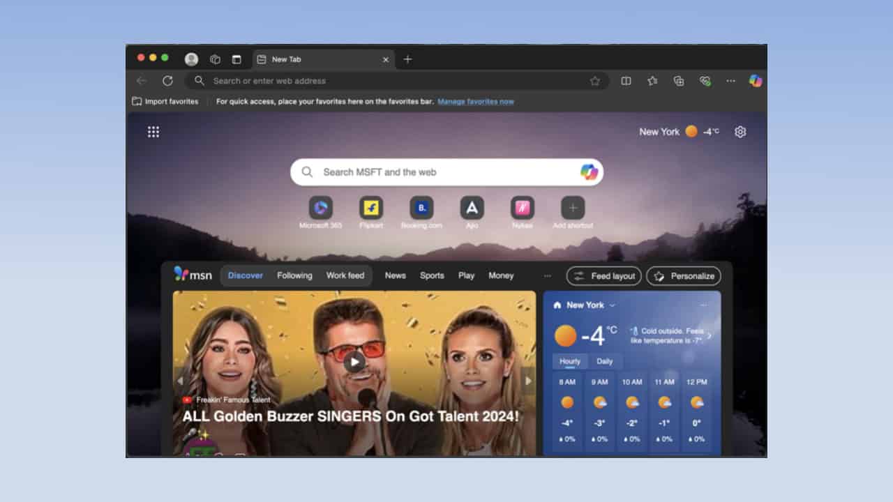Open the Microsoft 365 shortcut
The height and width of the screenshot is (502, 893).
[x=320, y=213]
